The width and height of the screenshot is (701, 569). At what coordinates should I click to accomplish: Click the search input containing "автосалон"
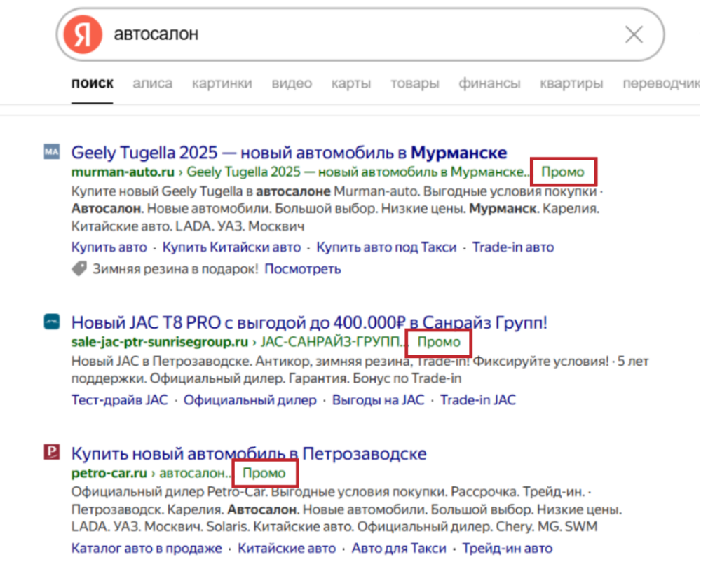[x=350, y=34]
